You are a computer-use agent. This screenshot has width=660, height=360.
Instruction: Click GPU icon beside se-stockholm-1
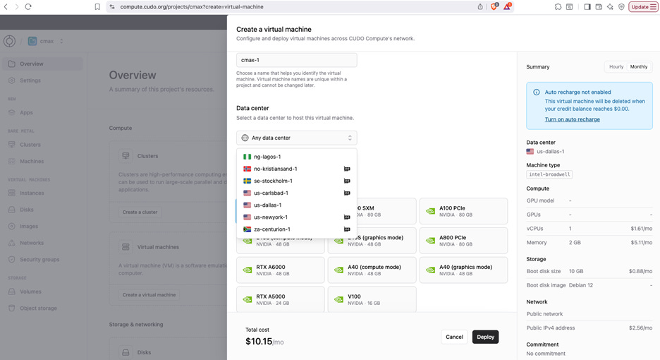coord(347,181)
